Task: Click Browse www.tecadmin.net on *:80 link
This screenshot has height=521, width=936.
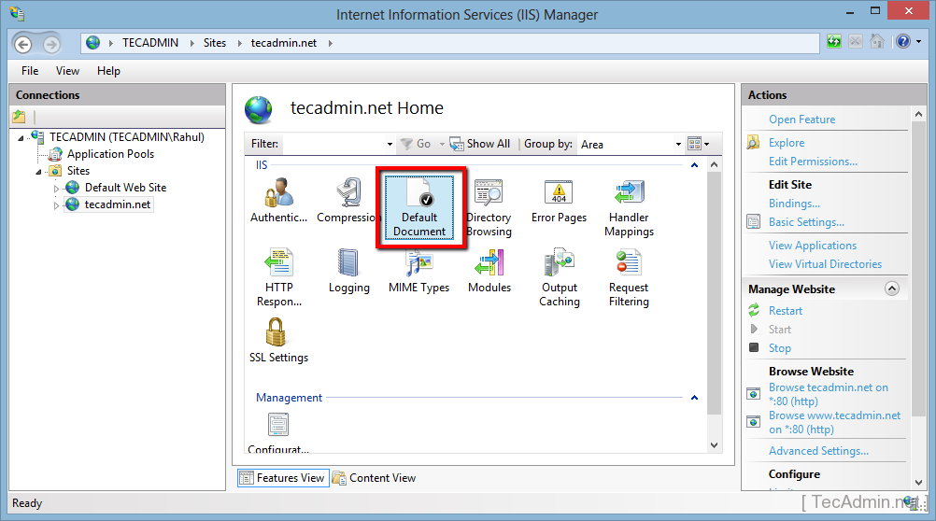Action: (834, 423)
